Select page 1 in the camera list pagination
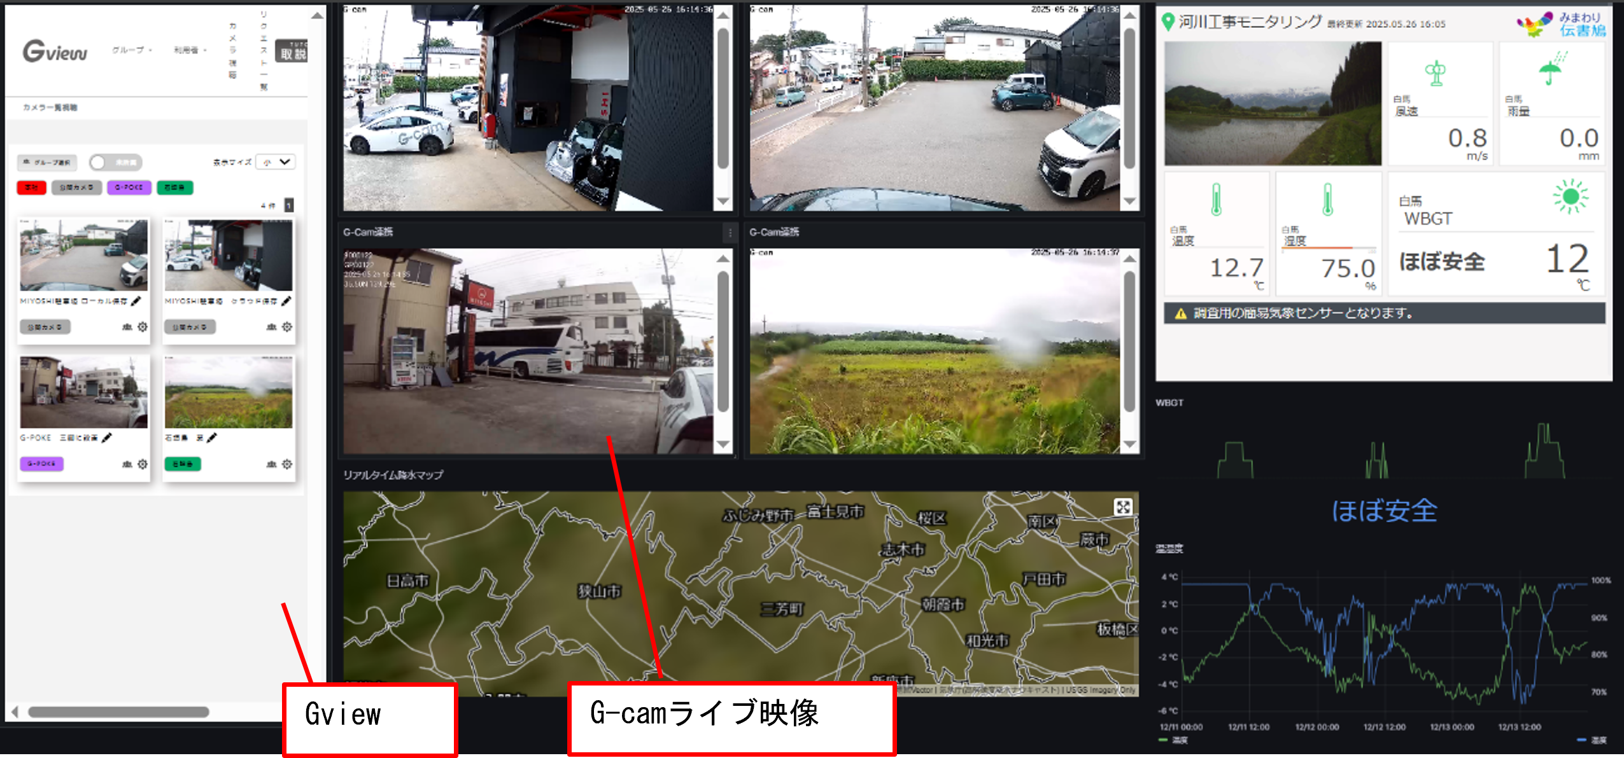Viewport: 1624px width, 758px height. [x=290, y=205]
